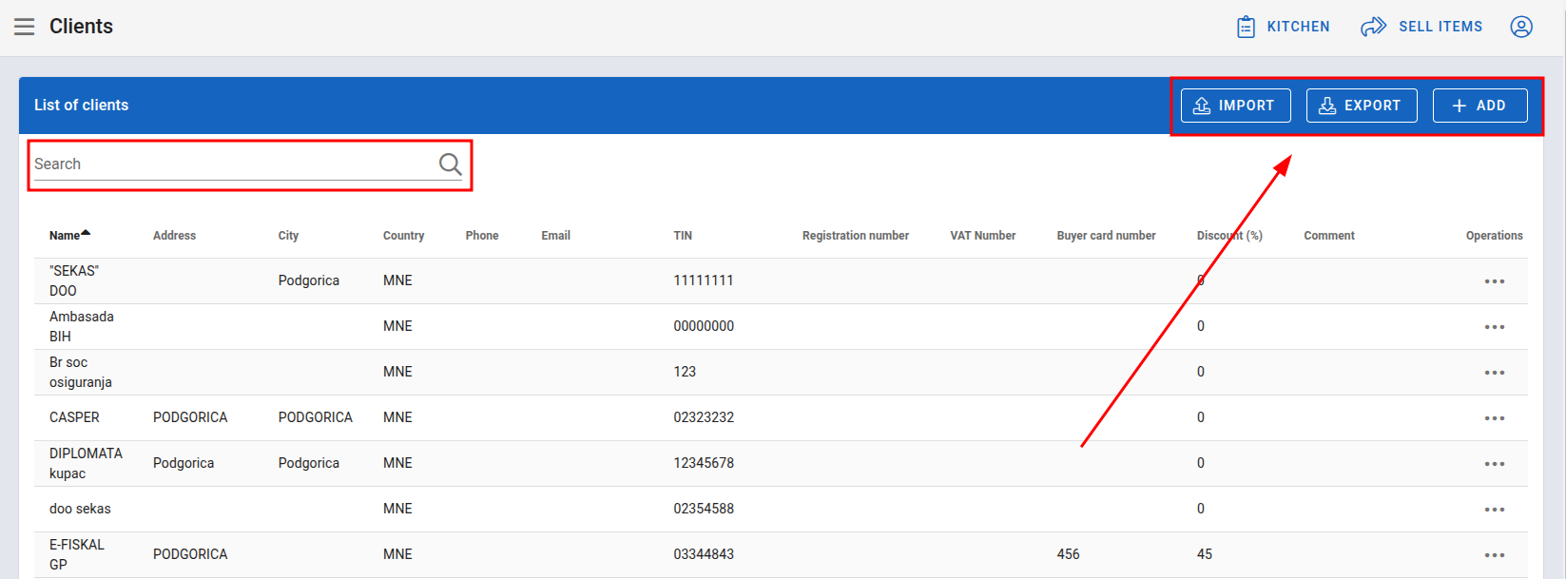This screenshot has height=579, width=1566.
Task: Sort clients by Name column
Action: pyautogui.click(x=69, y=235)
